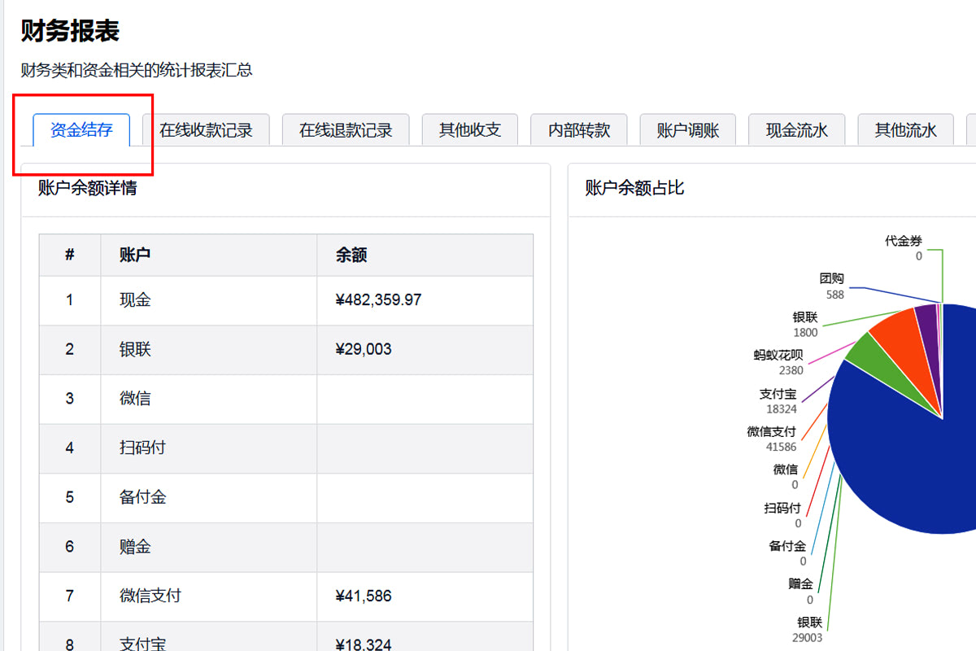View the 现金流水 tab

pos(796,129)
